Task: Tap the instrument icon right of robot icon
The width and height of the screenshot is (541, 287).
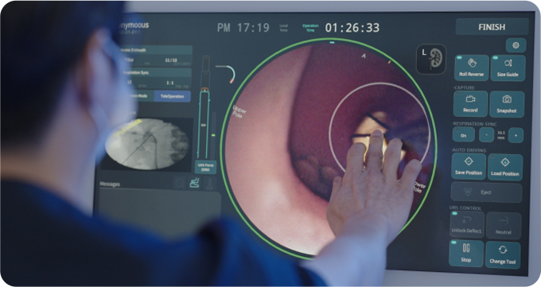Action: [209, 184]
